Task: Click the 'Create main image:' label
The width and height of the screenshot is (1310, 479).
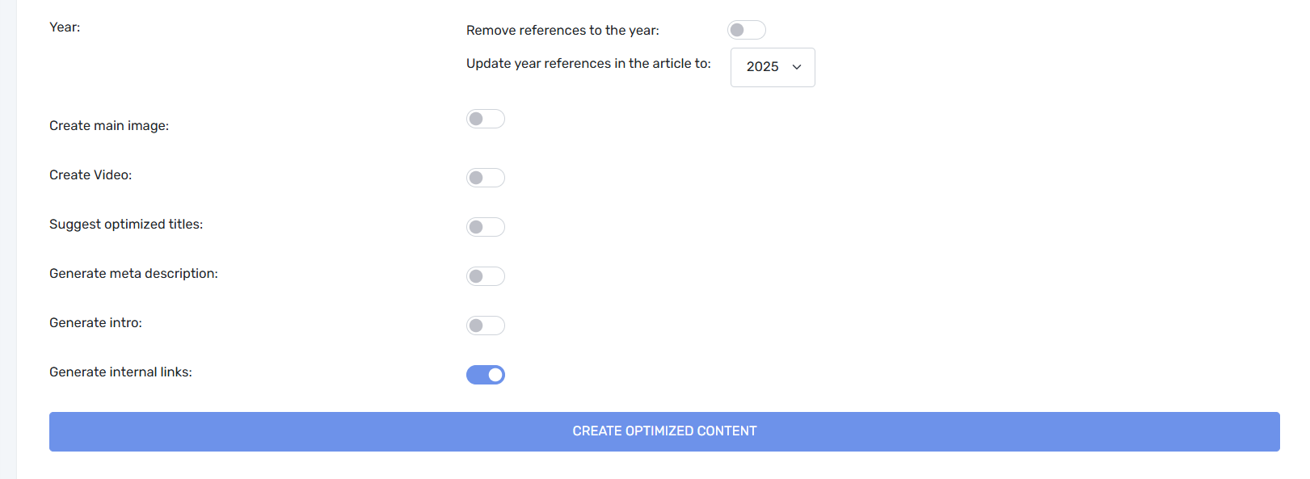Action: (109, 125)
